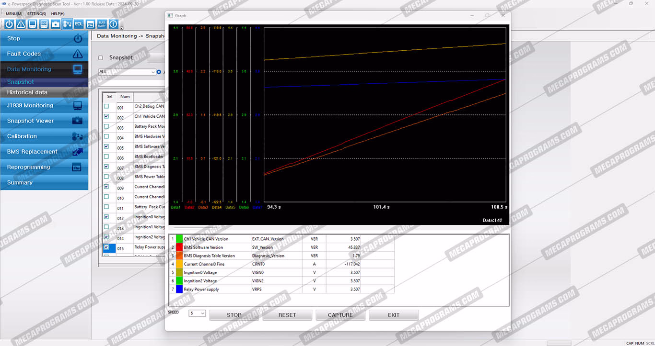
Task: Open the SETTING(S) menu
Action: tap(36, 14)
